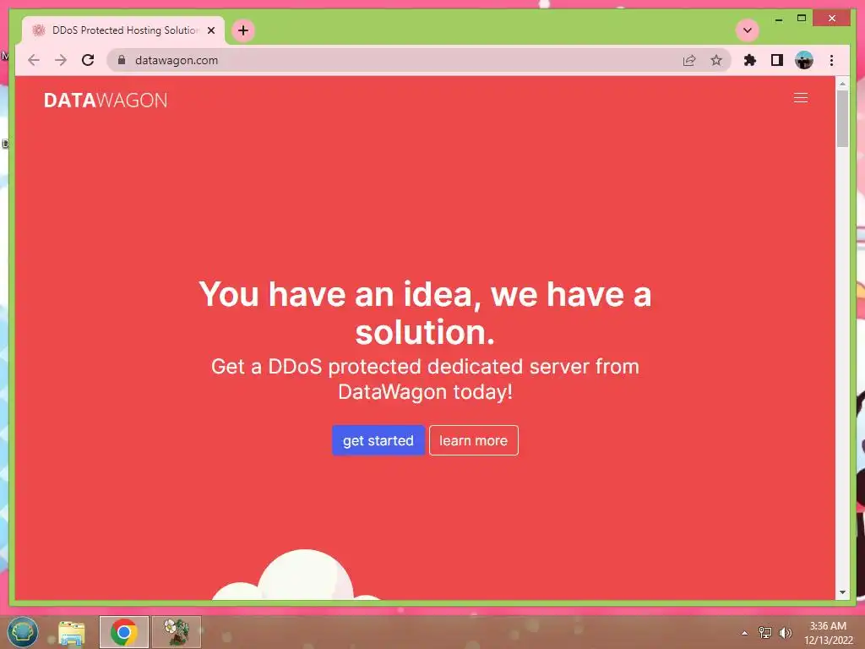This screenshot has width=865, height=649.
Task: Open a new tab
Action: [x=243, y=30]
